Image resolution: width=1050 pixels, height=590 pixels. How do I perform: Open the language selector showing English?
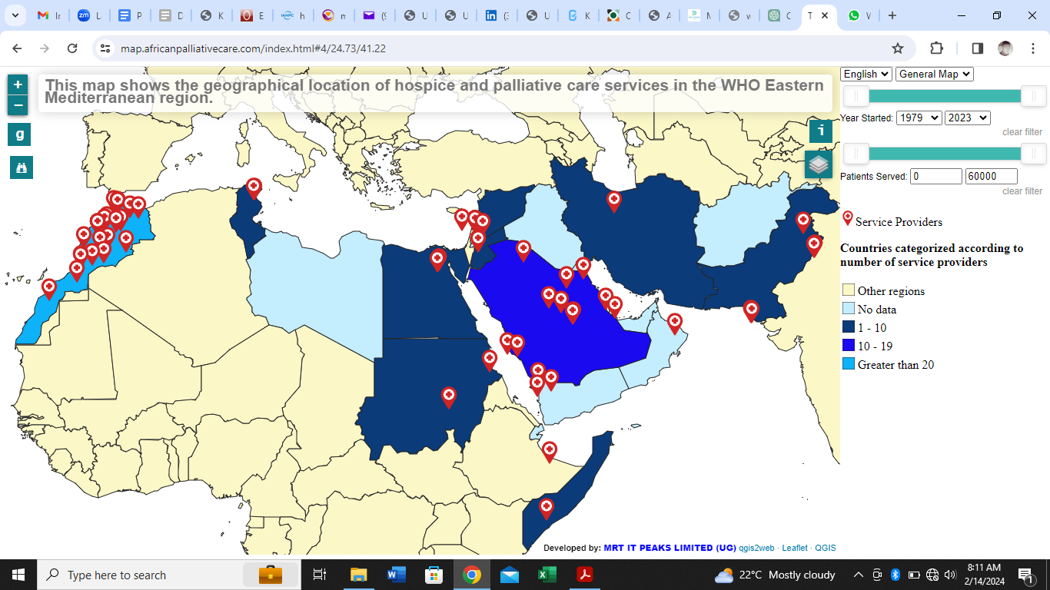point(866,74)
